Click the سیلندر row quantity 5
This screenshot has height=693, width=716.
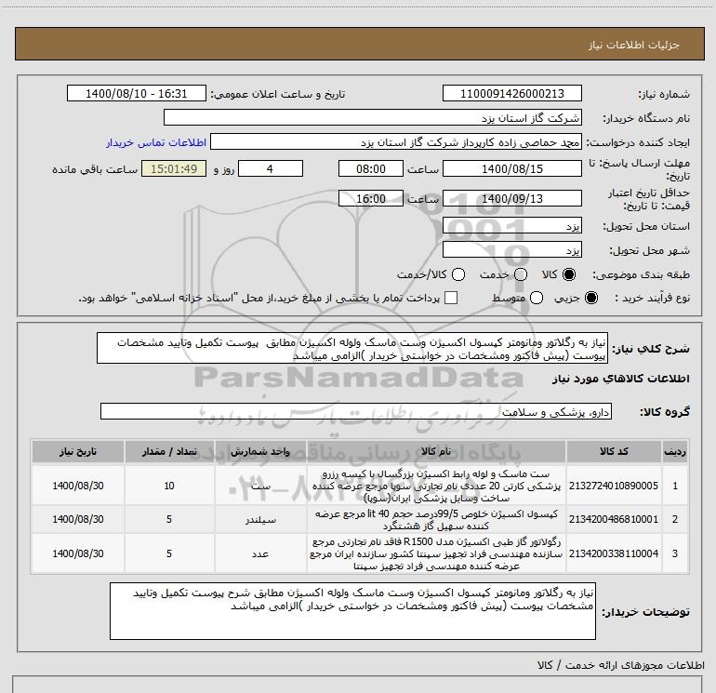coord(169,519)
